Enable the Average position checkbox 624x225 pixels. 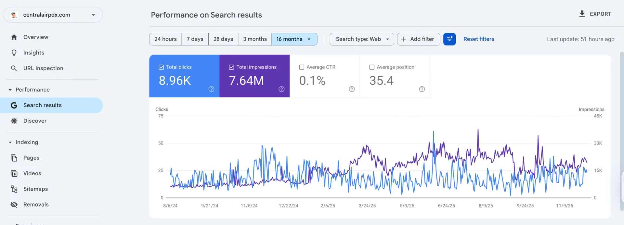372,67
